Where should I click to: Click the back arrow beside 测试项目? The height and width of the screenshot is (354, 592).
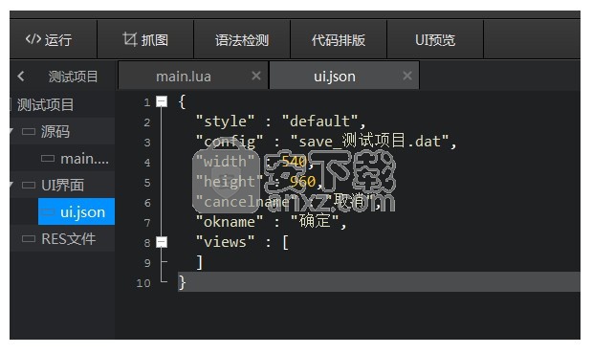coord(21,77)
